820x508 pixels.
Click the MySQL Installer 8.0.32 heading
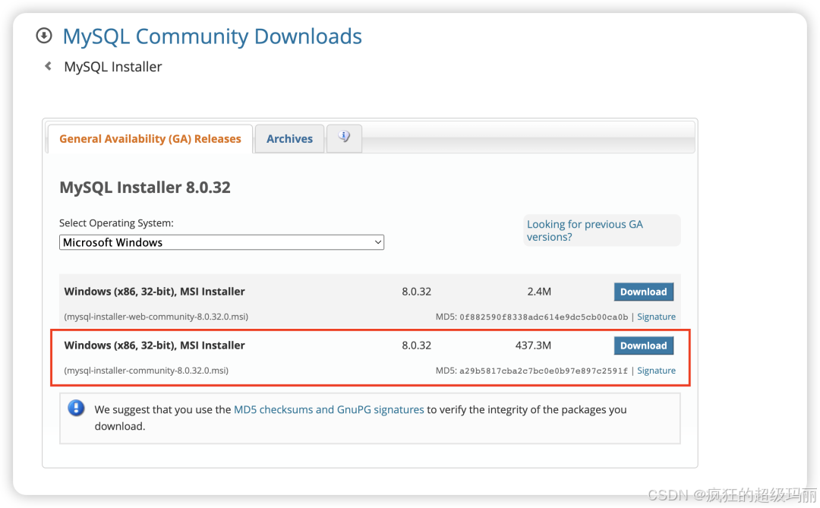[145, 188]
